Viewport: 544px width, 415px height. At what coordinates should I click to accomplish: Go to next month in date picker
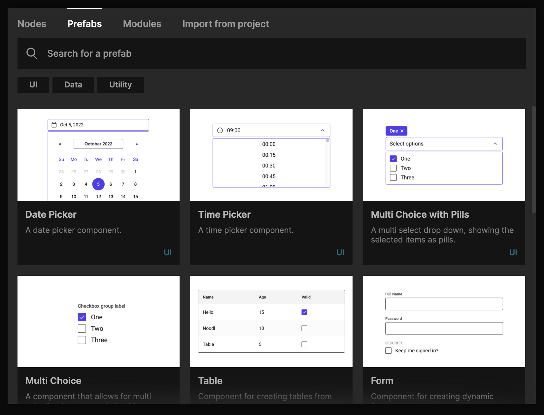point(137,144)
